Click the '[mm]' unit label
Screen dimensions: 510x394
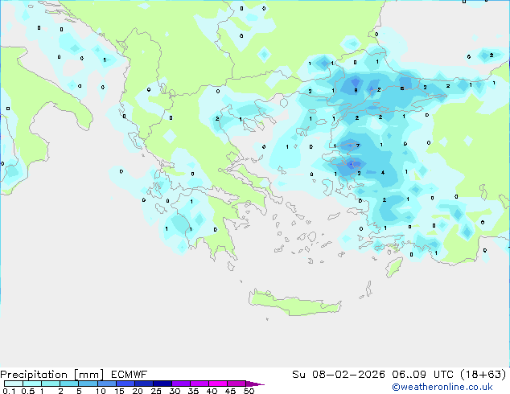click(x=89, y=375)
